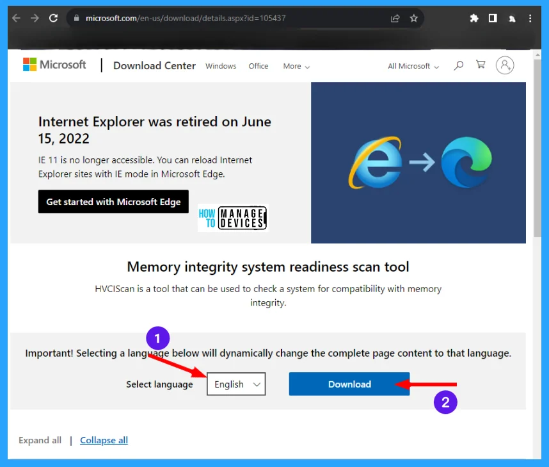
Task: Click the browser back arrow
Action: coord(16,18)
